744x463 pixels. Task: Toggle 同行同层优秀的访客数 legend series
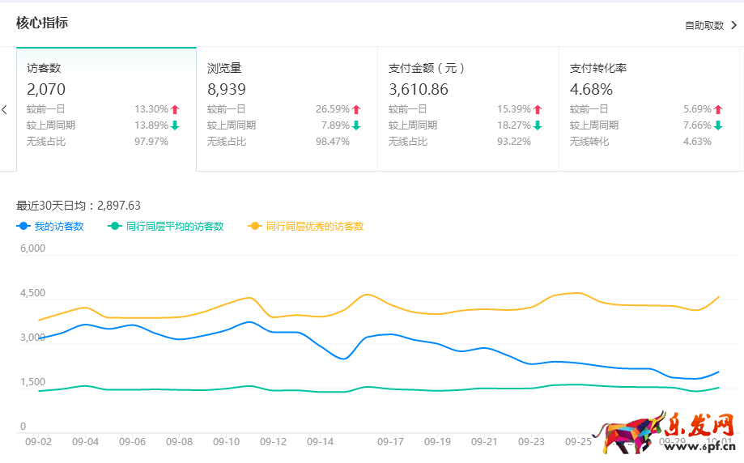pos(306,227)
